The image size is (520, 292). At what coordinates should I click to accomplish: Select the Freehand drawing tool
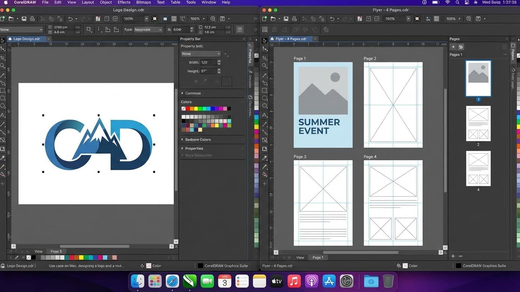3,75
